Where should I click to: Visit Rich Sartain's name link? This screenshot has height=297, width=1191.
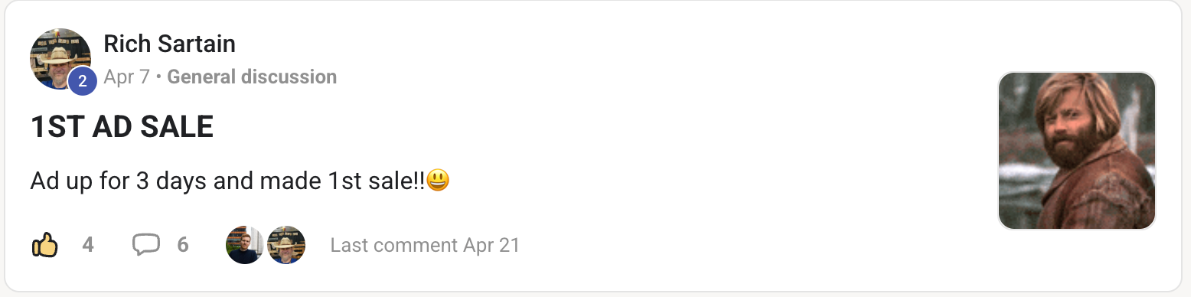tap(169, 44)
